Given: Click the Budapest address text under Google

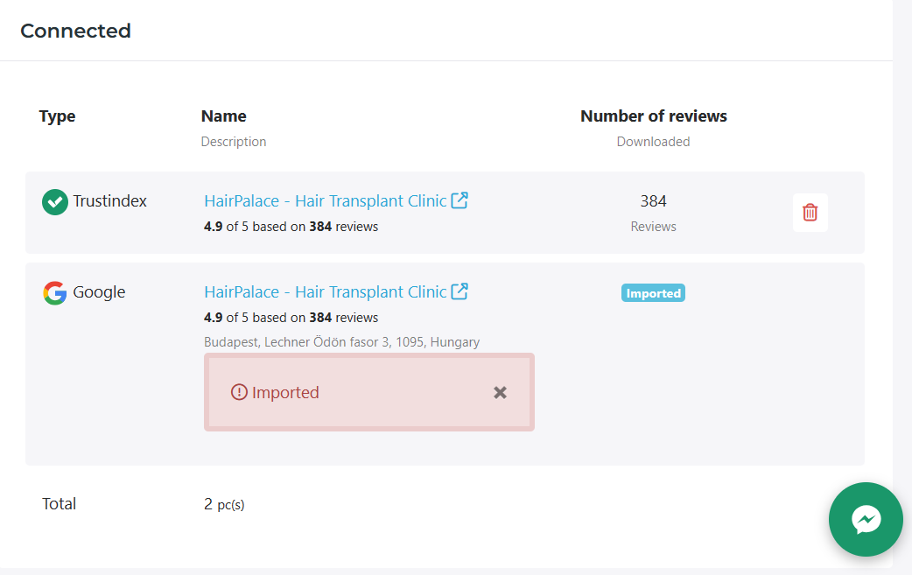Looking at the screenshot, I should [341, 341].
